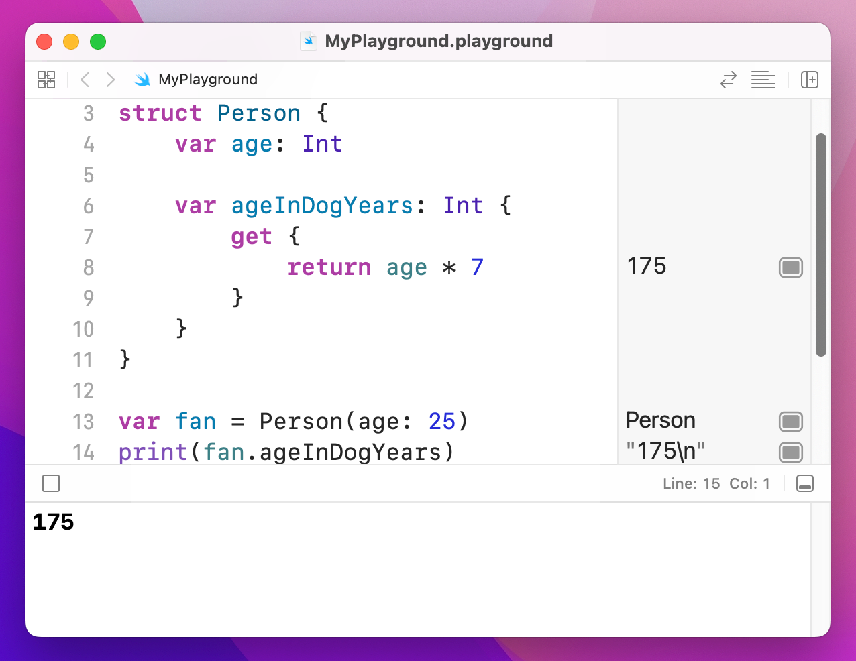Select the Person result text in the sidebar
Screen dimensions: 856x661
(660, 420)
